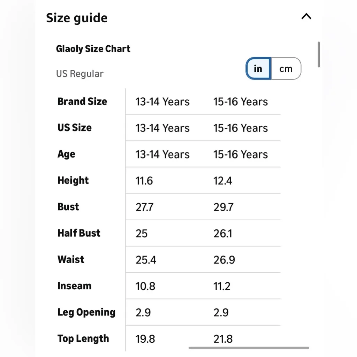The image size is (357, 357).
Task: Switch size units to cm
Action: [286, 69]
